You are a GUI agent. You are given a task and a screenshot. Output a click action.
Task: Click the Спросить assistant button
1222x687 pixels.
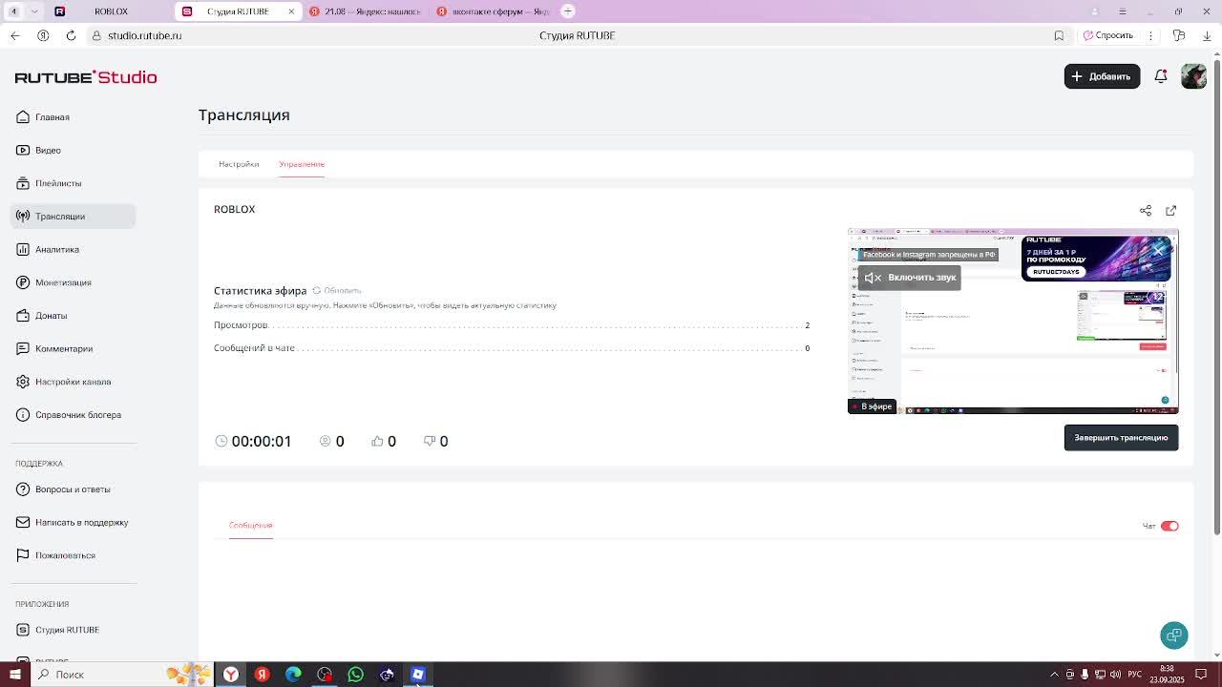point(1108,35)
